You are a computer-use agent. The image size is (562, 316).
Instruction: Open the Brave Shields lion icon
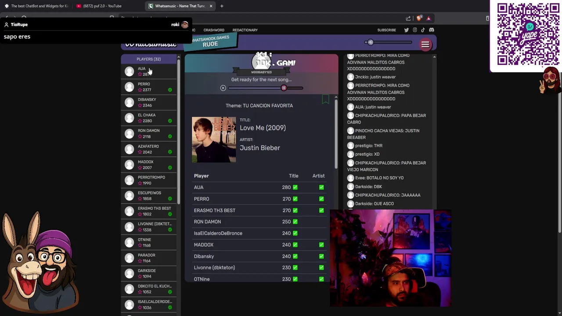click(x=419, y=18)
